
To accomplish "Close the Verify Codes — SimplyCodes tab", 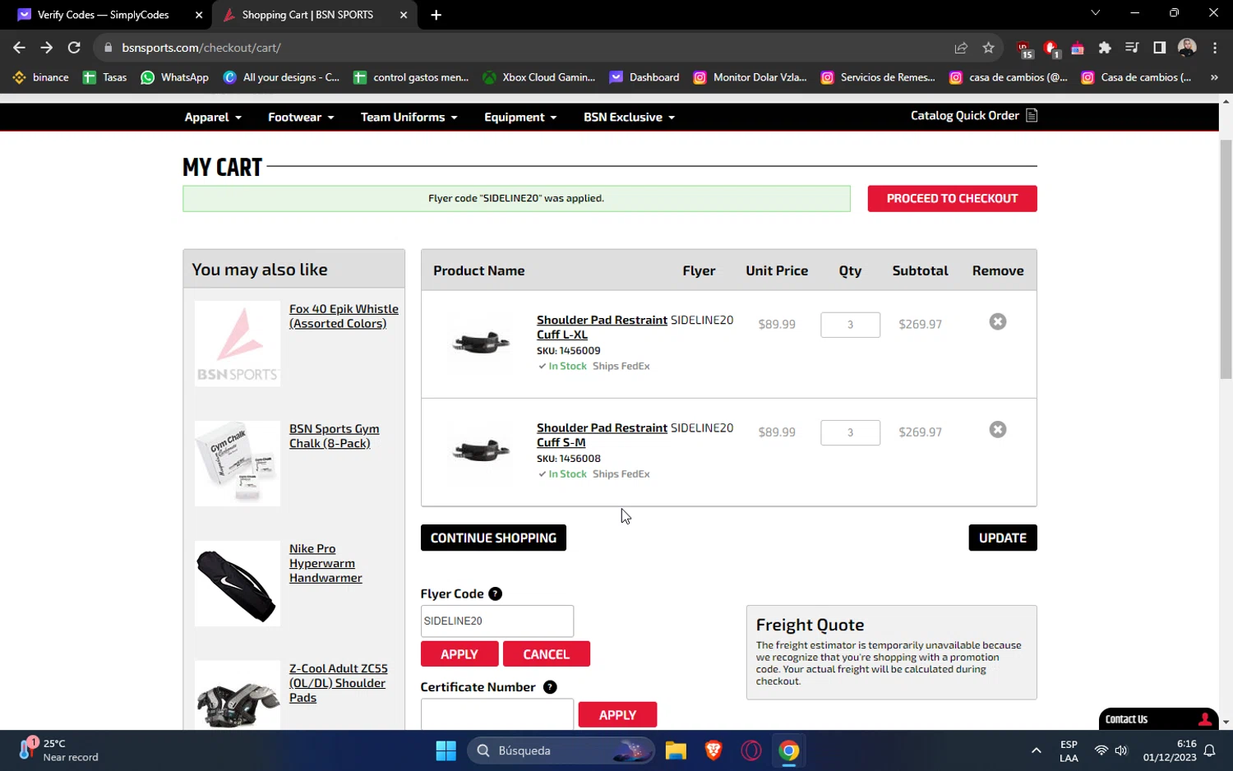I will click(198, 15).
